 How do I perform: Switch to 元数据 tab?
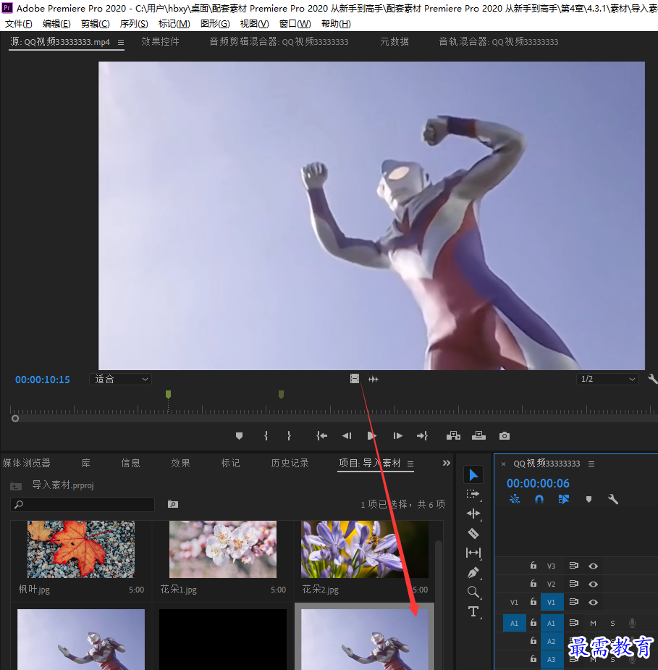[395, 42]
